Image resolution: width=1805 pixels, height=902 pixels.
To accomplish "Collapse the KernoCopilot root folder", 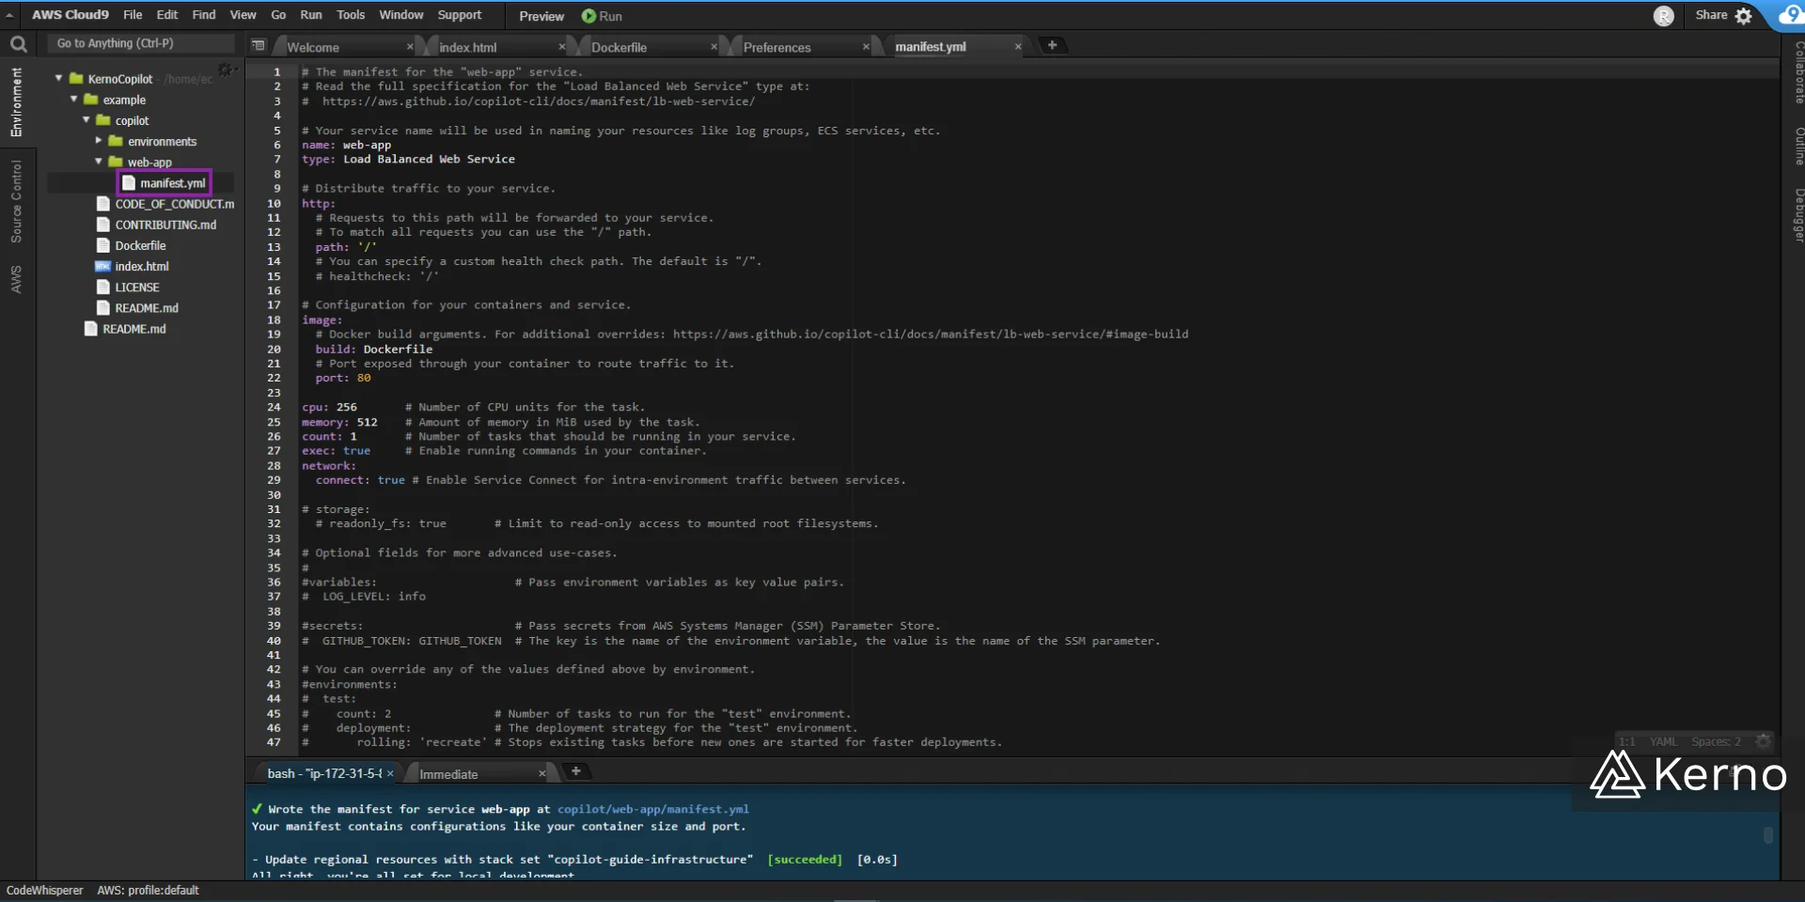I will pos(59,79).
